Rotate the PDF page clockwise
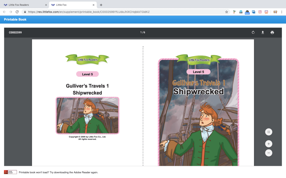The height and width of the screenshot is (178, 286). point(253,33)
